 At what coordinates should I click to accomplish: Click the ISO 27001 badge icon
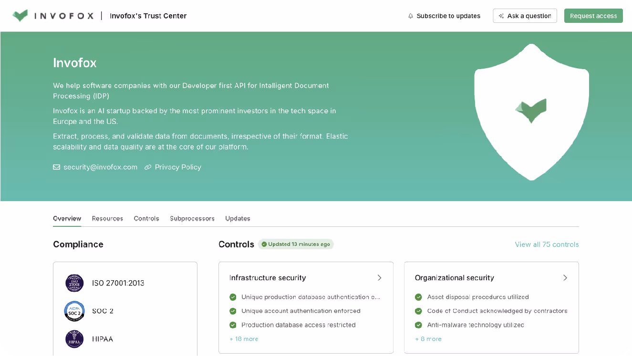coord(74,283)
